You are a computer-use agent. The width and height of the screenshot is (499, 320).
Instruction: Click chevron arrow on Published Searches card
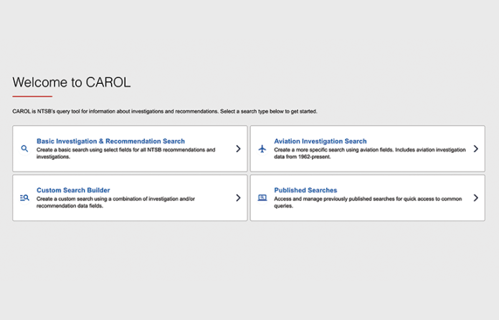[x=476, y=198]
